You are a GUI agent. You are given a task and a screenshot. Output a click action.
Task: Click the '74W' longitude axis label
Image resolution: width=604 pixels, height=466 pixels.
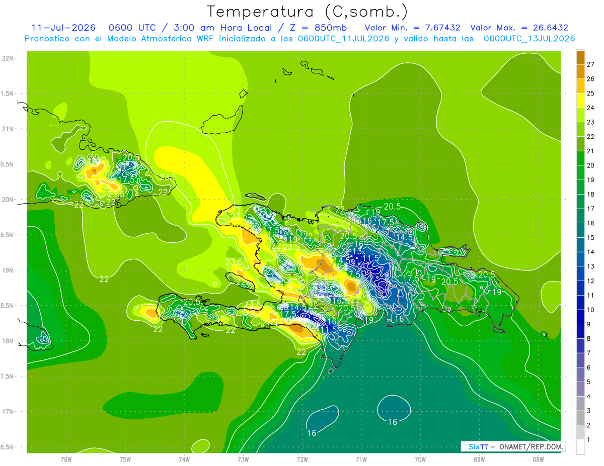(x=184, y=459)
